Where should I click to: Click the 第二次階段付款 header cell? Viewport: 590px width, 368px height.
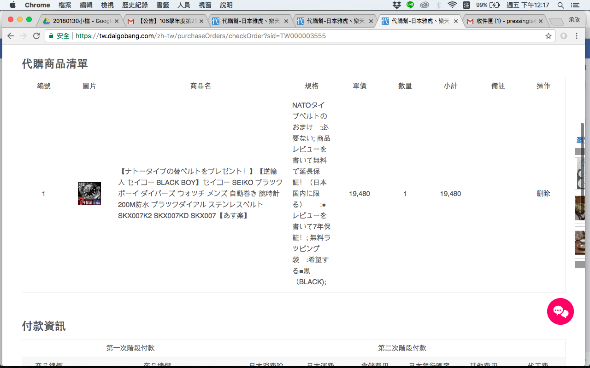pos(402,348)
